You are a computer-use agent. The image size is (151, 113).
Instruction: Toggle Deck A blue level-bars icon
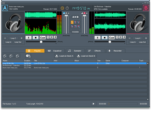(x=64, y=13)
